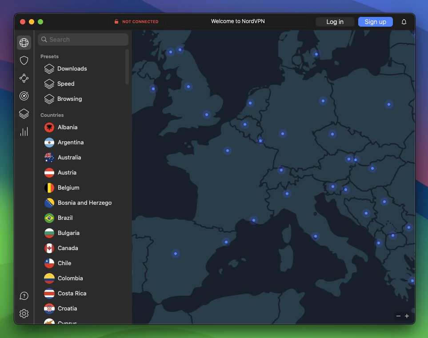Open Meshnet using the network nodes icon

coord(24,78)
